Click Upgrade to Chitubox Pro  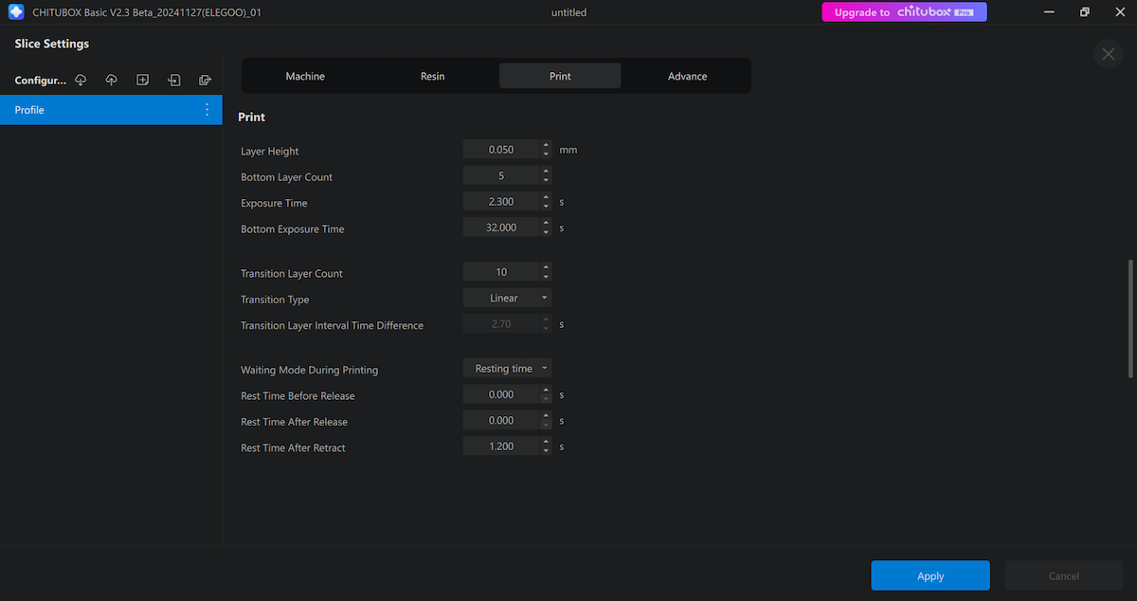[x=904, y=12]
